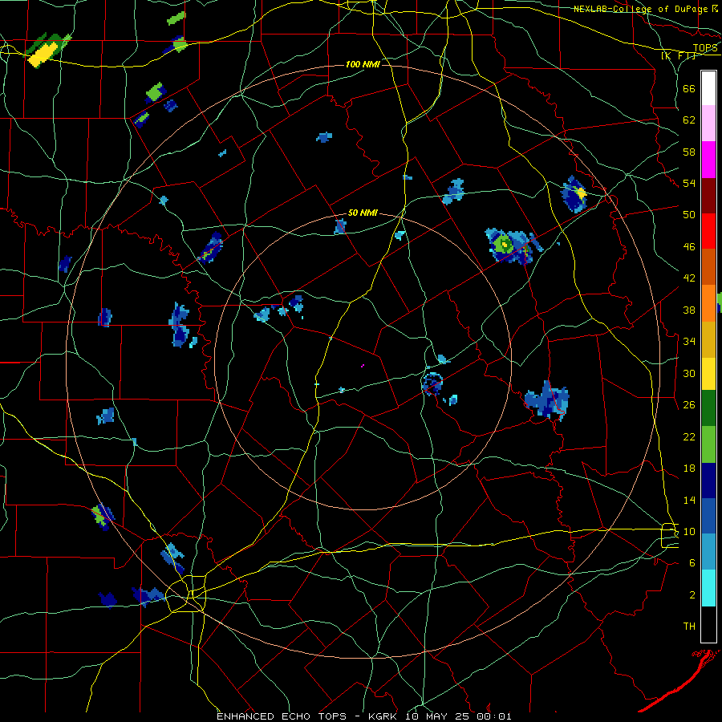Click the bright red legend swatch

tap(708, 231)
